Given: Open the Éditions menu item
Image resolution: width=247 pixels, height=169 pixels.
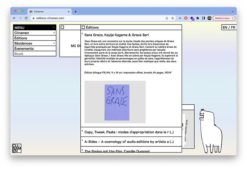Looking at the screenshot, I should point(35,38).
